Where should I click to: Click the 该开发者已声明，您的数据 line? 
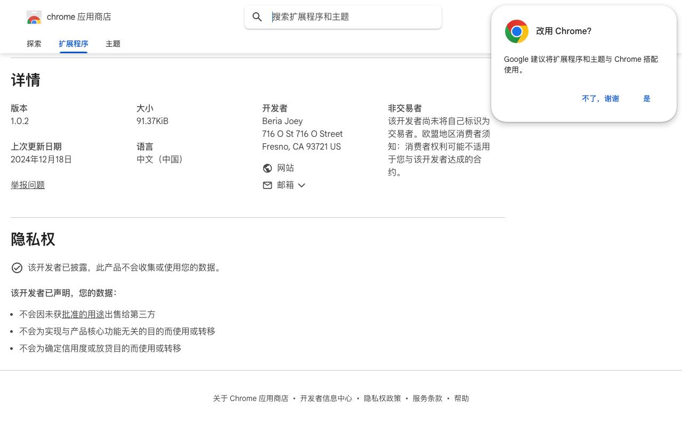pos(64,293)
